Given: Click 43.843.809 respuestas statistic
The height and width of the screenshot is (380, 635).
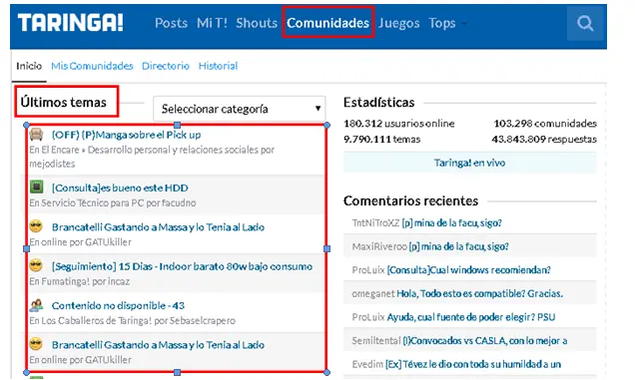Looking at the screenshot, I should 544,140.
